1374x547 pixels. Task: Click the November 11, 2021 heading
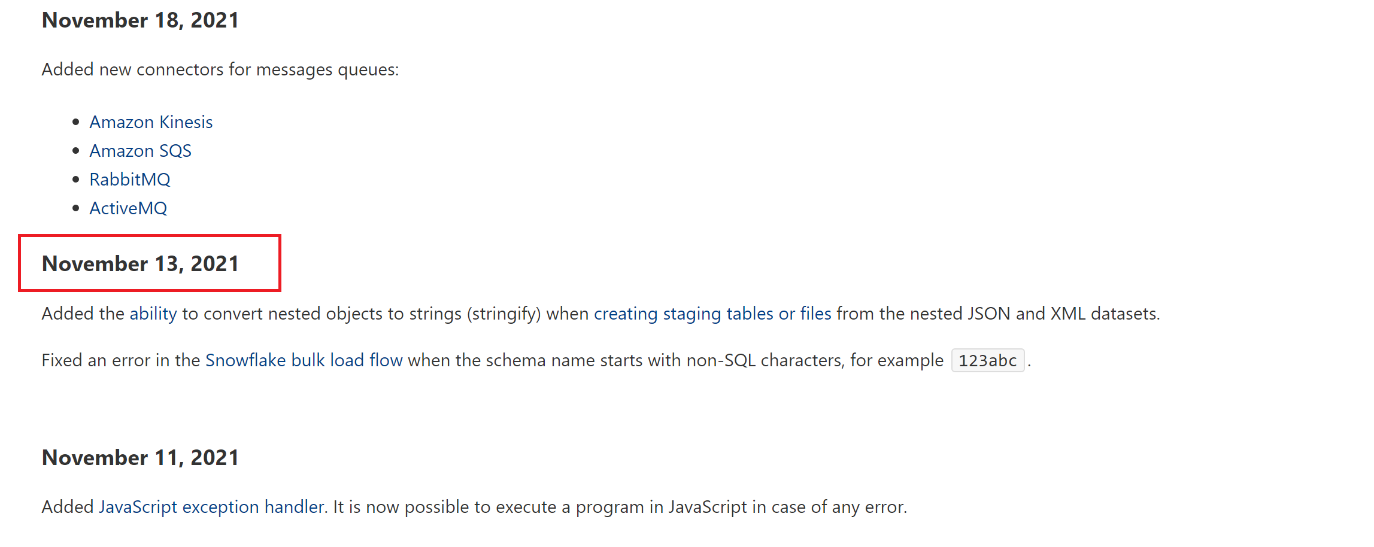click(140, 458)
